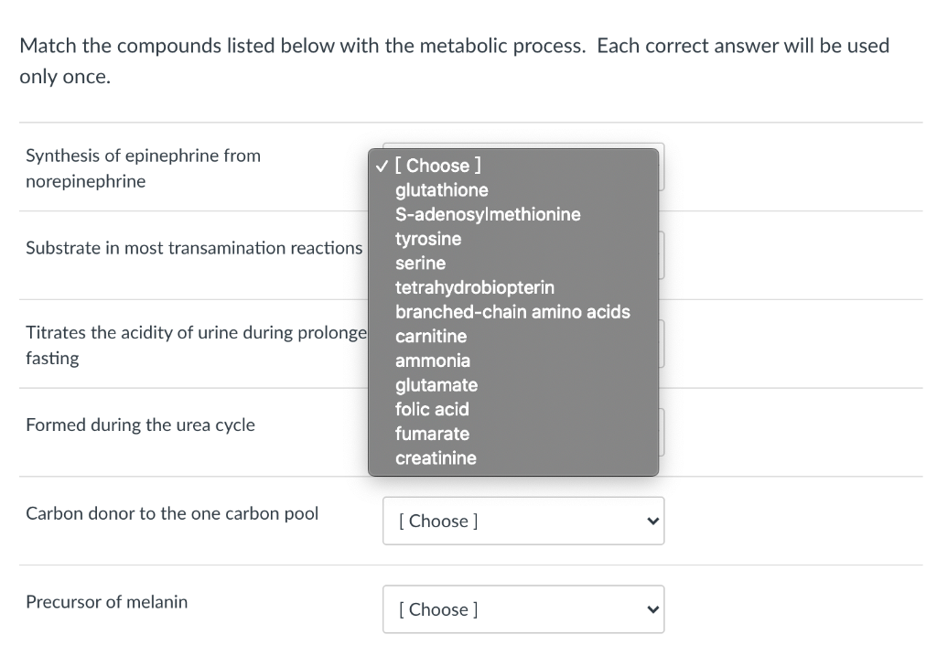Click the 'Formed during the urea cycle' prompt
This screenshot has width=937, height=667.
pos(140,425)
